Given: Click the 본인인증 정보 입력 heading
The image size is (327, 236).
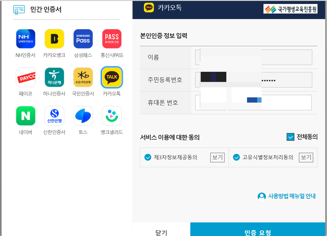Looking at the screenshot, I should (x=164, y=36).
